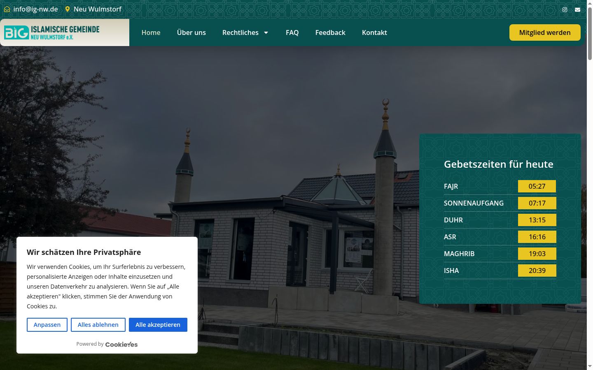Select the Fajr time 05:27
The image size is (593, 370).
[537, 186]
